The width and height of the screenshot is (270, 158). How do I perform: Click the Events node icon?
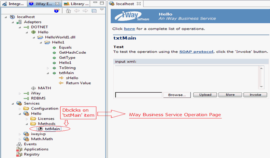[19, 144]
